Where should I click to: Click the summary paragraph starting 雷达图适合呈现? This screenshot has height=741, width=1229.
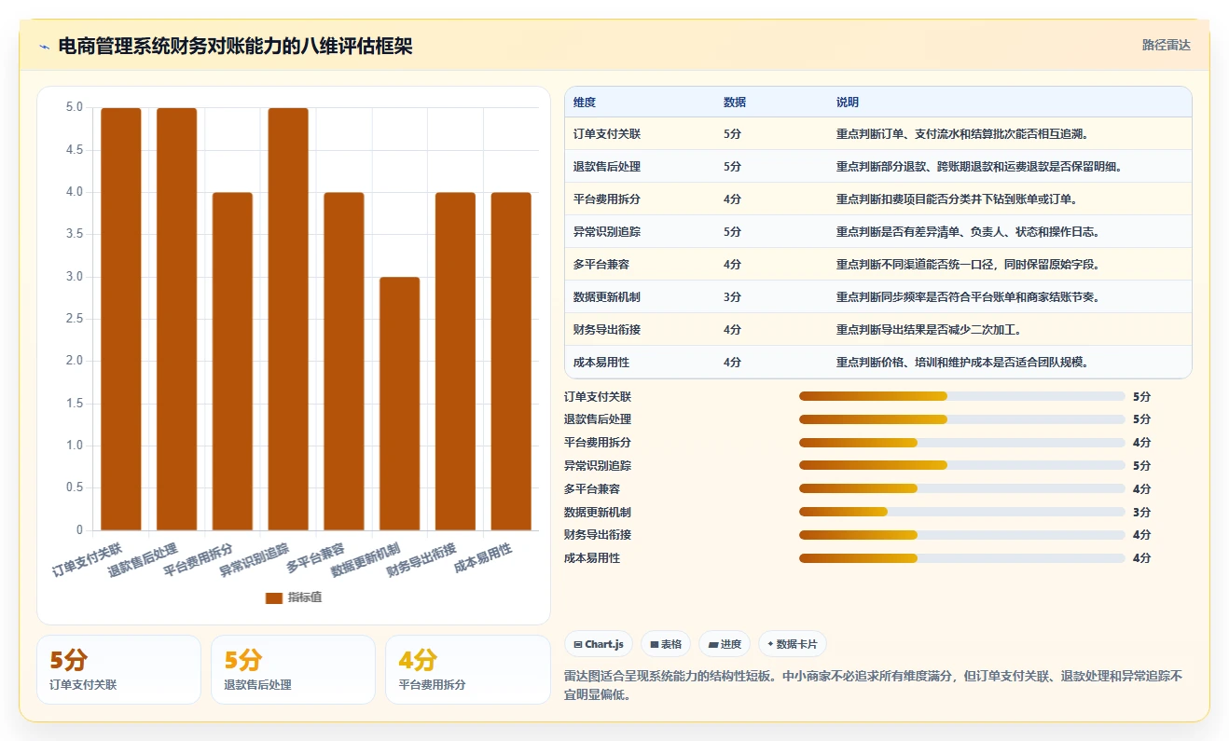[x=874, y=685]
